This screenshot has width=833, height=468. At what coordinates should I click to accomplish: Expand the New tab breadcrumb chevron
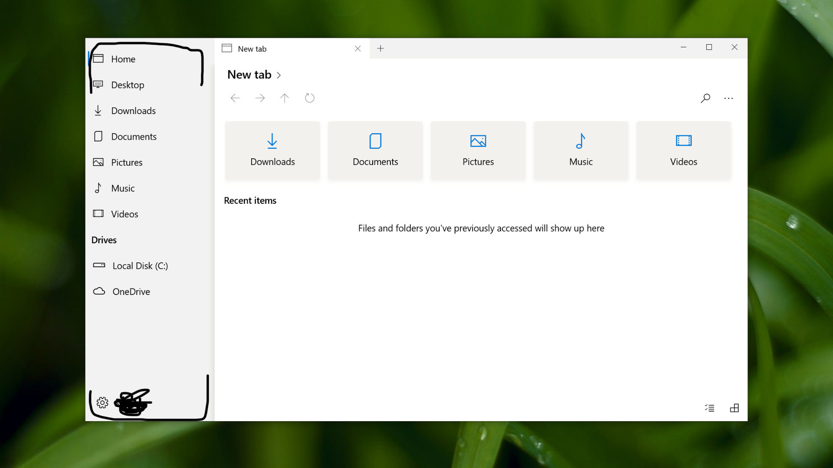[279, 75]
